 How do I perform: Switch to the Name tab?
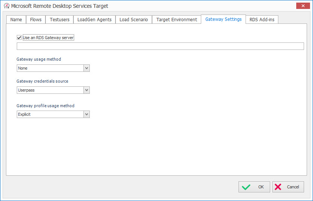pyautogui.click(x=16, y=20)
